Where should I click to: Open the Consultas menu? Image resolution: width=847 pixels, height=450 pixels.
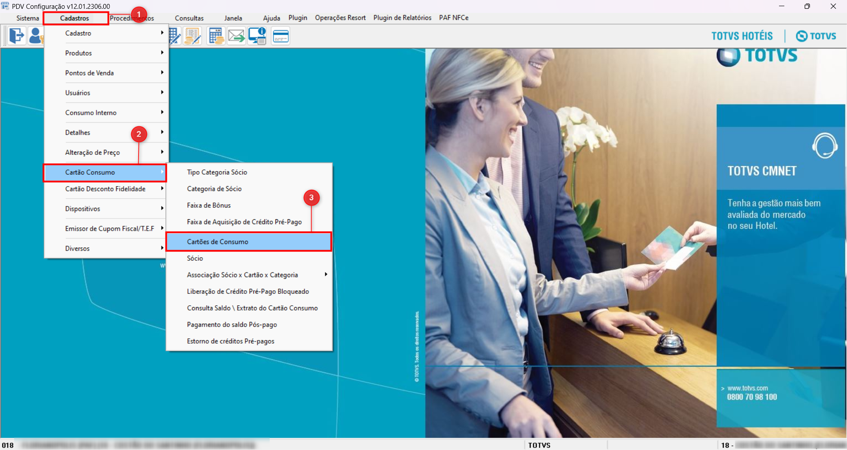[x=189, y=18]
